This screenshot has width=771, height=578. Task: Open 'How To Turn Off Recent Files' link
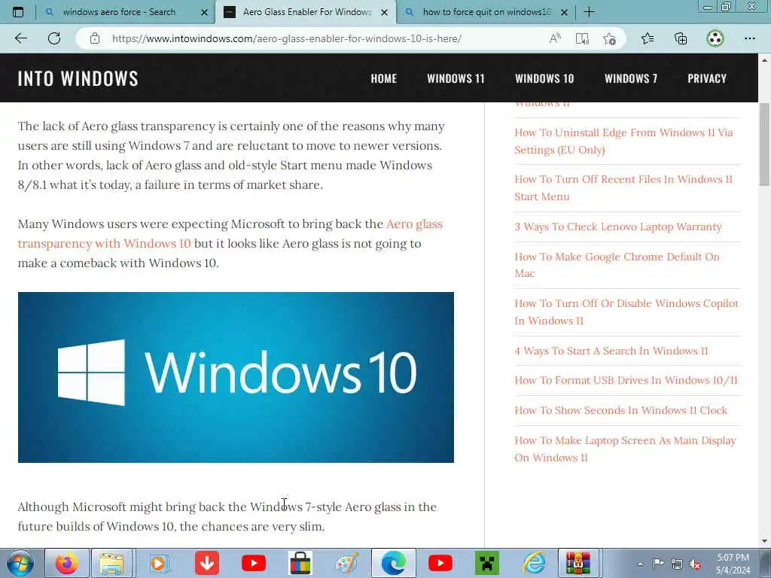(x=623, y=187)
